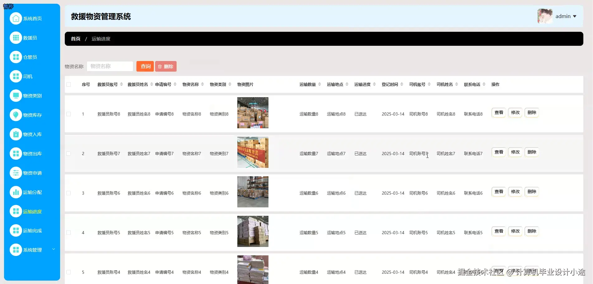Check the row 救援员账号8 checkbox
Viewport: 593px width, 284px height.
[x=69, y=114]
